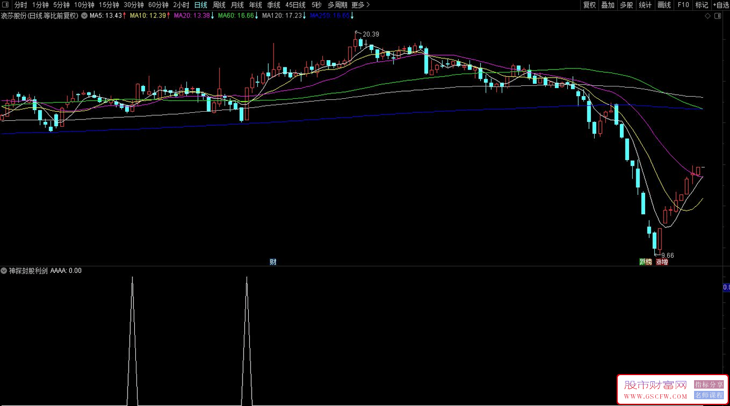Click the 复权 adjustment button
Image resolution: width=730 pixels, height=406 pixels.
(x=590, y=5)
